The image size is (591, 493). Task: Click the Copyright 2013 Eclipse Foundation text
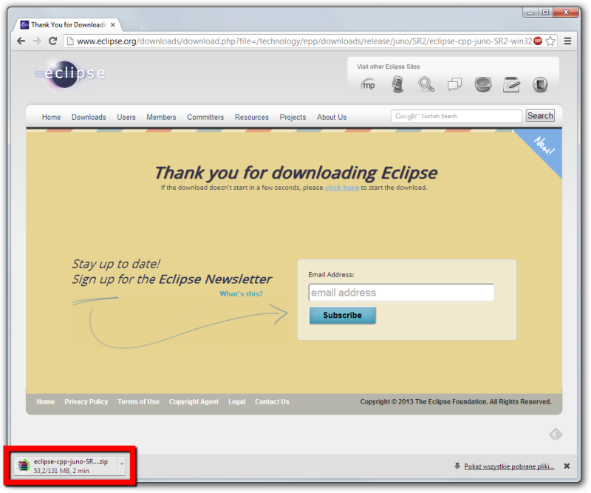456,402
